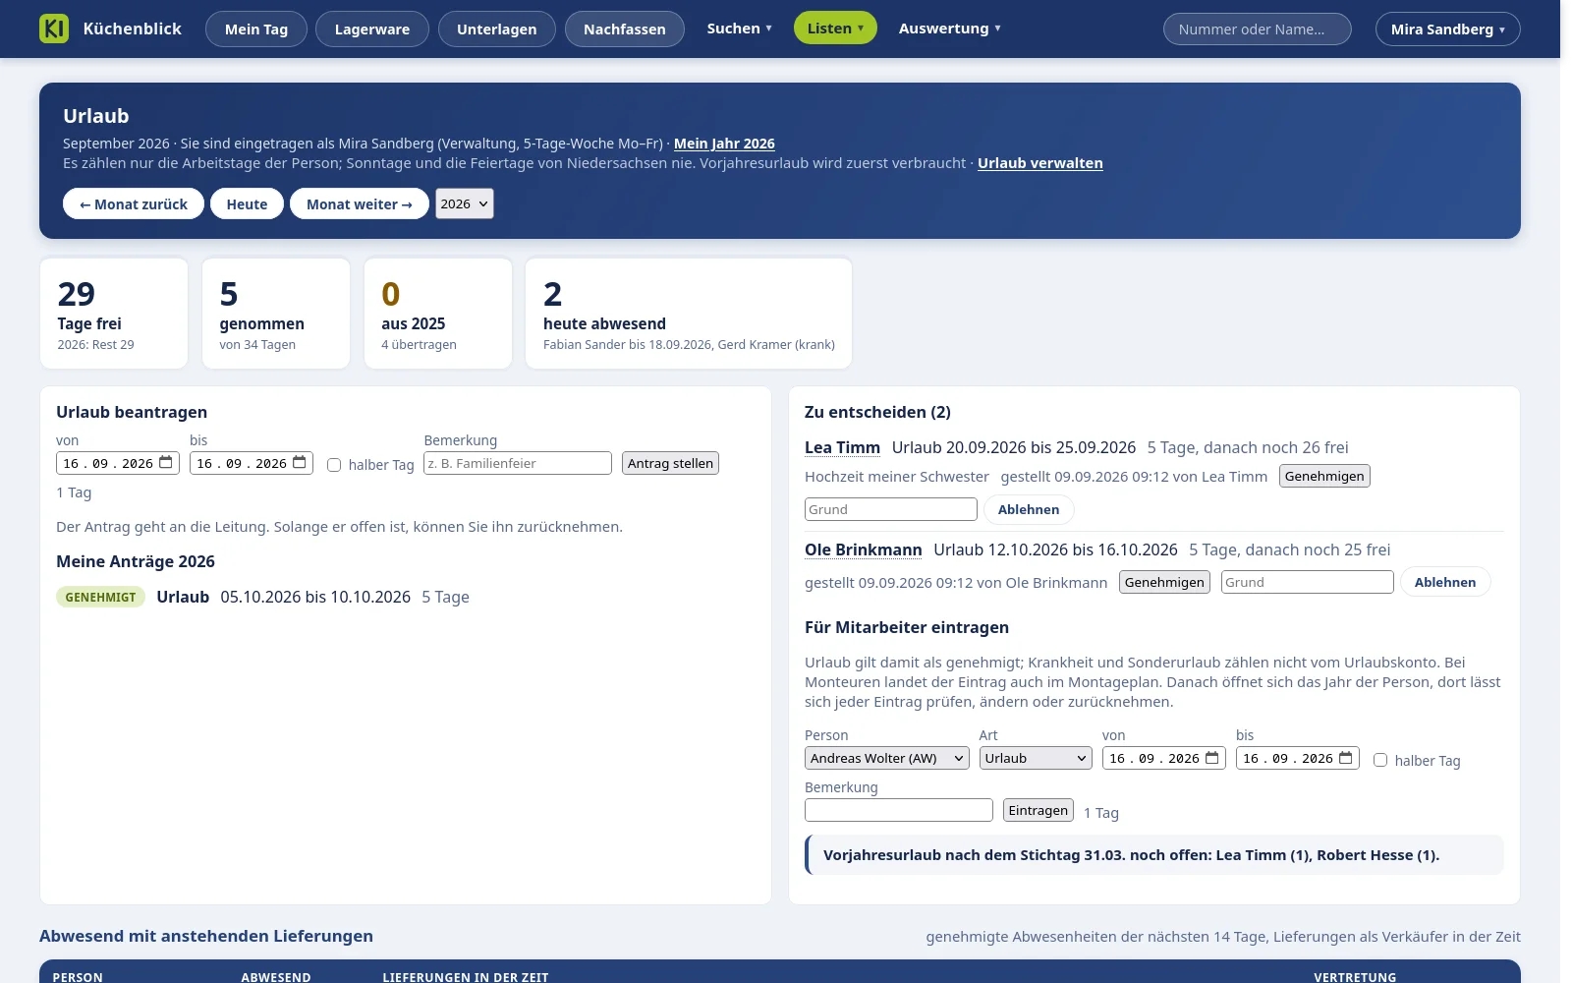Expand the Suchen menu
The image size is (1572, 983).
740,29
